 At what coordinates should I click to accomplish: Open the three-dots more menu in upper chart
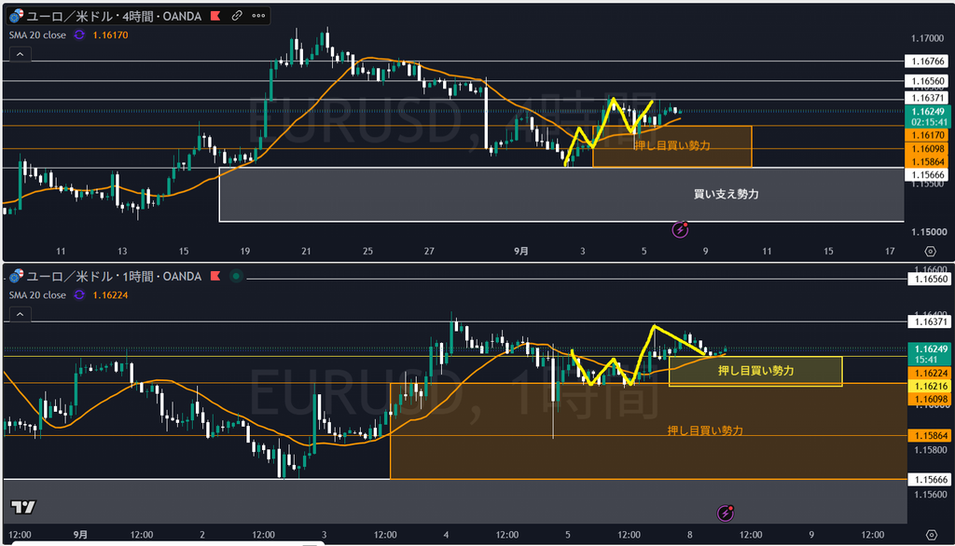258,16
